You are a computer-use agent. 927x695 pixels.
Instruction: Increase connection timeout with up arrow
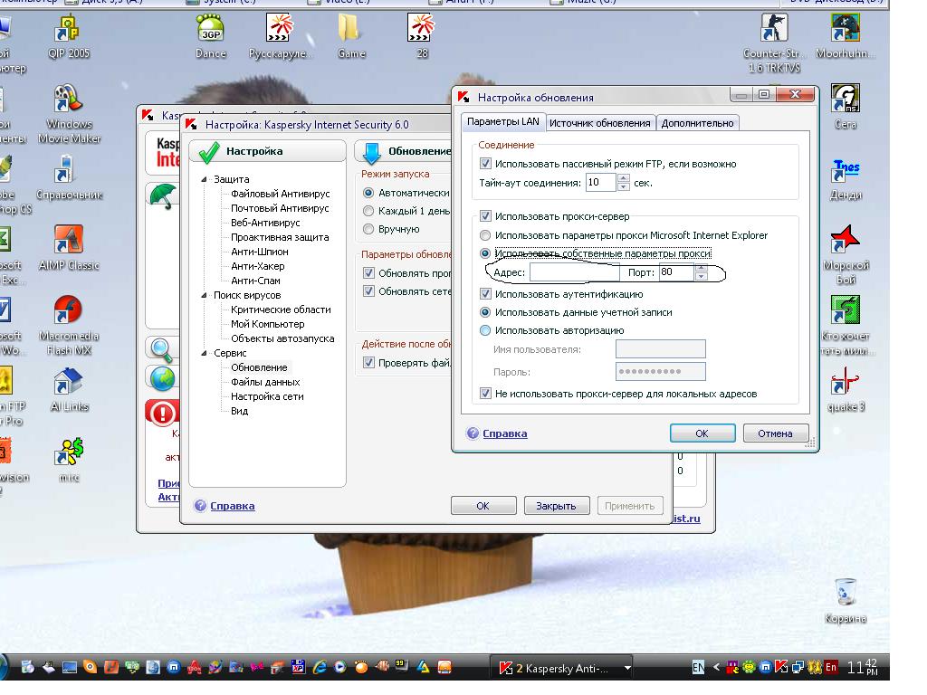623,178
